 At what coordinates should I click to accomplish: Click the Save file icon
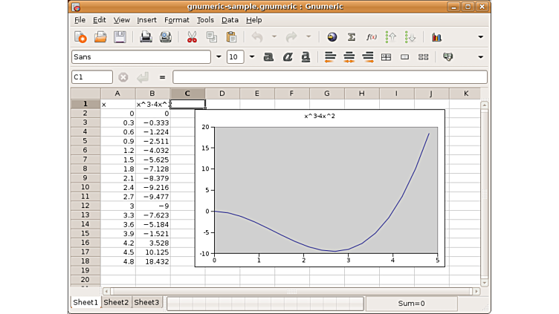point(119,37)
